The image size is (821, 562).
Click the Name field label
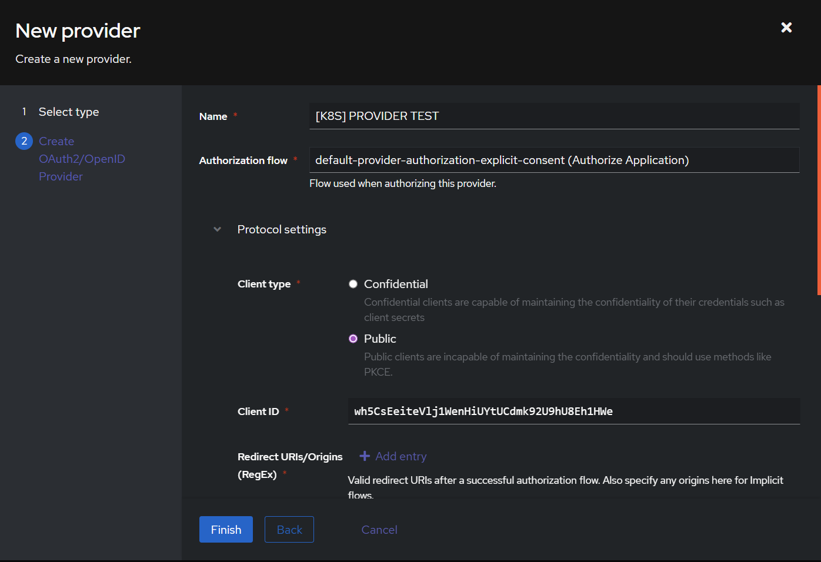click(213, 116)
